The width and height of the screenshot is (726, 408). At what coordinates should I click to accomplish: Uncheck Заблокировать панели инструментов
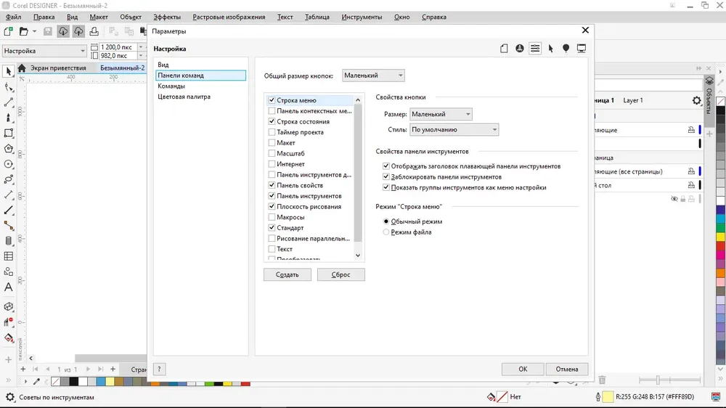(x=386, y=176)
